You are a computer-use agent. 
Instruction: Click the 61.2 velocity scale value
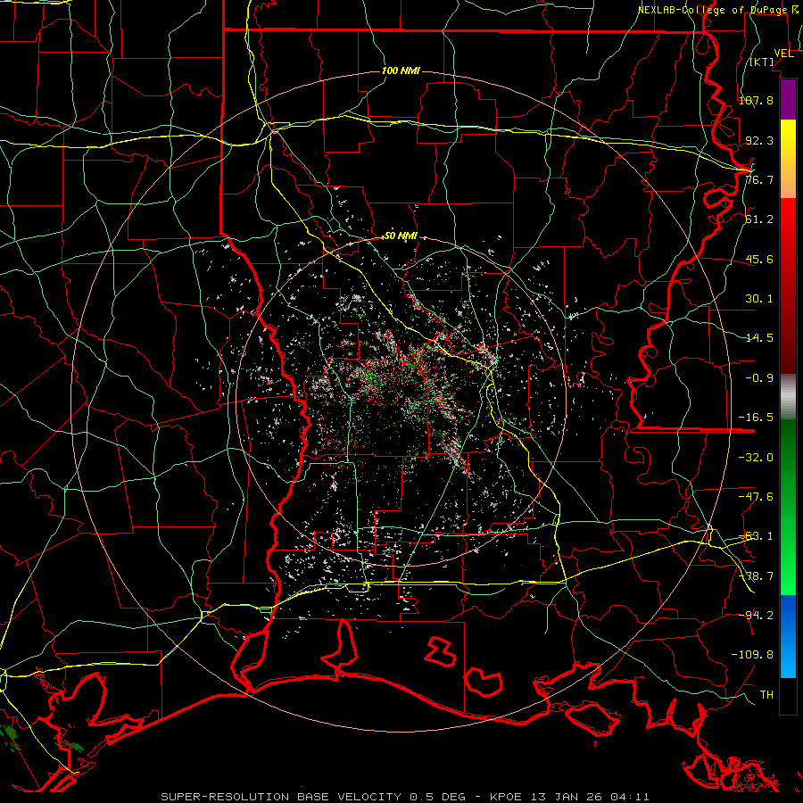click(x=759, y=219)
